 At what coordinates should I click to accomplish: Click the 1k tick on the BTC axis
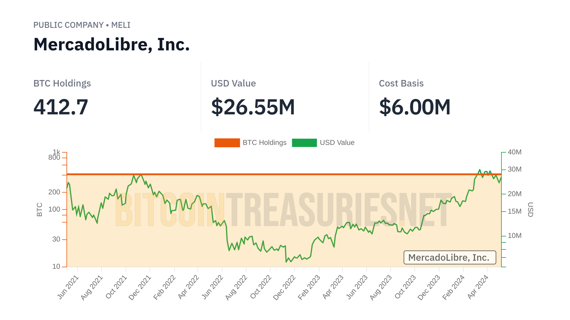click(57, 152)
